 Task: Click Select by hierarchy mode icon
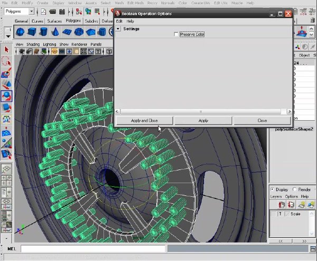pos(79,12)
